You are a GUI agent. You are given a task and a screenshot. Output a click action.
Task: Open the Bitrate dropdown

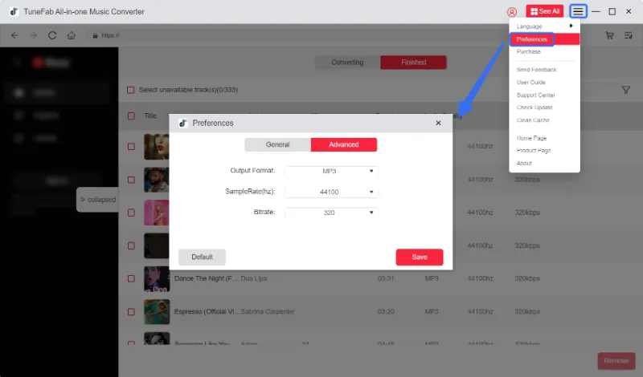pos(331,213)
